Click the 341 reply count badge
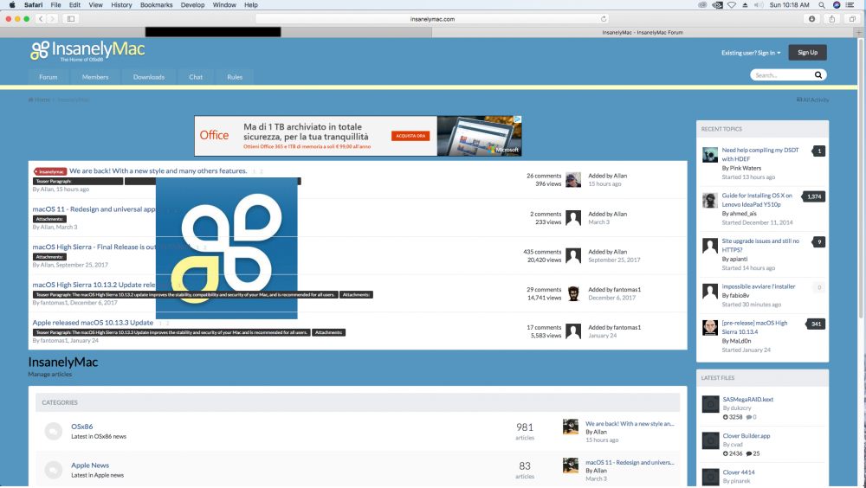Viewport: 866px width, 488px height. 816,324
